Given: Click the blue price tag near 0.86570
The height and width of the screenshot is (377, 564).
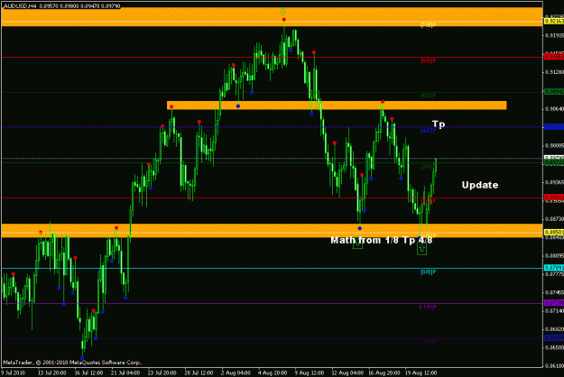Looking at the screenshot, I should (x=554, y=338).
